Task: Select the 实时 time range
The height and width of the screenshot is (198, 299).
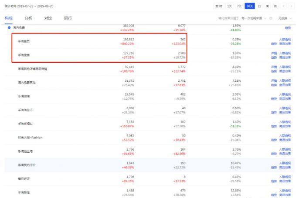Action: 219,6
